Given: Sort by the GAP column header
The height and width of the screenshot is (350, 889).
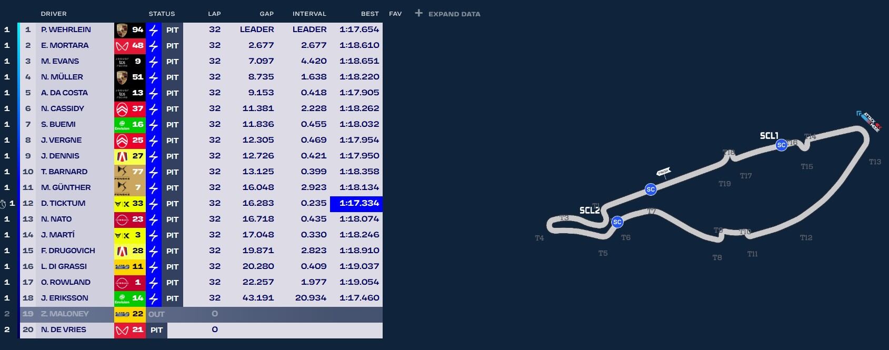Looking at the screenshot, I should coord(267,14).
